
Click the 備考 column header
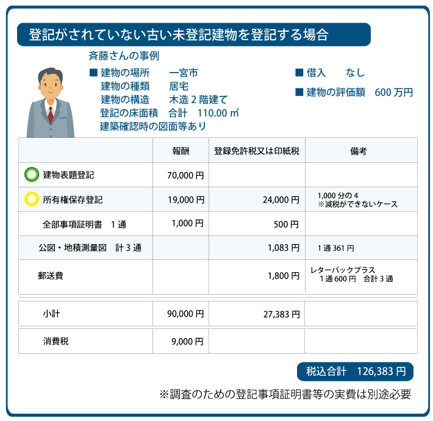(x=360, y=151)
